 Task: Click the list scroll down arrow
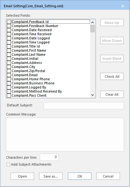tap(93, 95)
